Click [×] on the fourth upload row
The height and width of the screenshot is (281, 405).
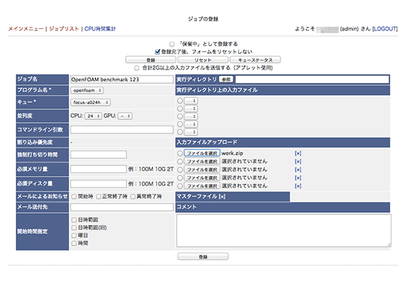[x=298, y=178]
